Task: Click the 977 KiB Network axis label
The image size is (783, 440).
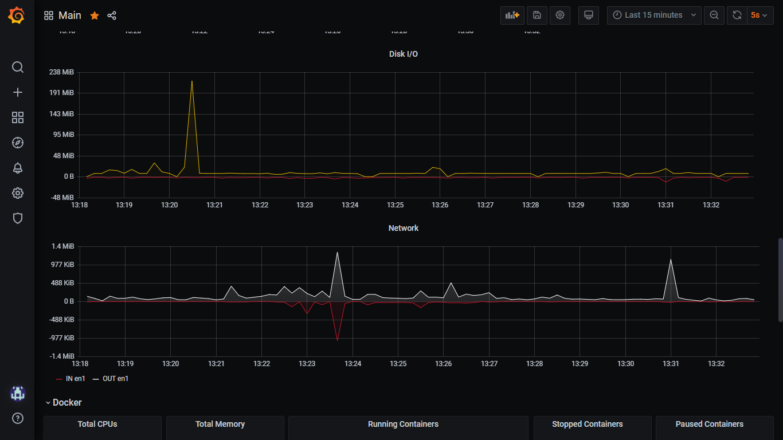Action: (x=61, y=265)
